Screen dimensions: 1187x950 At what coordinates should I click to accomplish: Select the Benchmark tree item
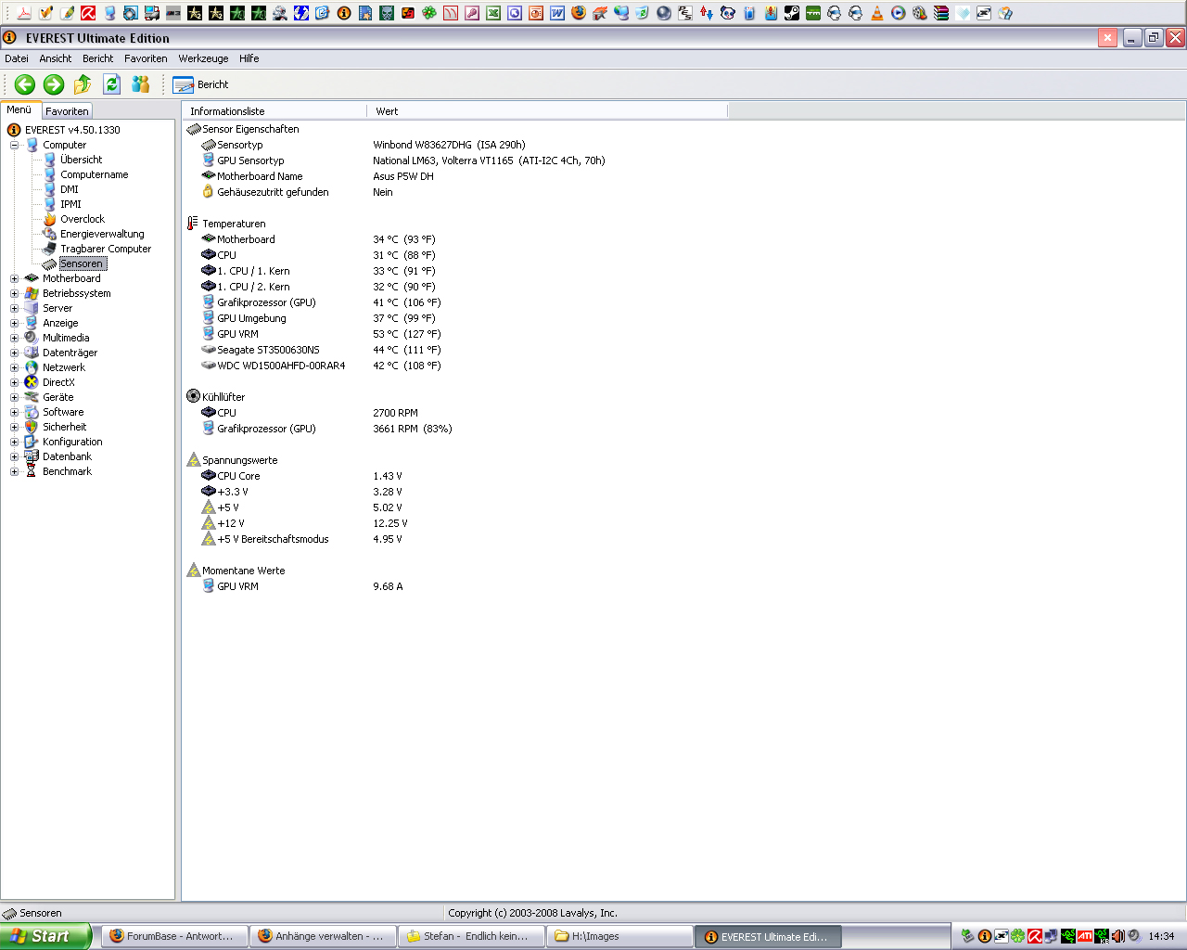[67, 471]
